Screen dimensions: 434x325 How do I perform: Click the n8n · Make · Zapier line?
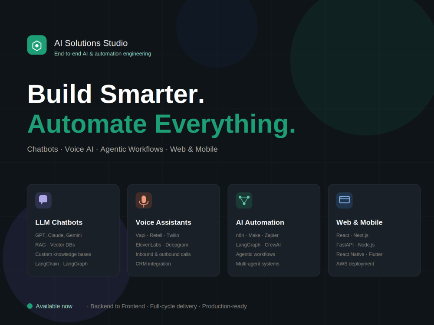tap(257, 235)
